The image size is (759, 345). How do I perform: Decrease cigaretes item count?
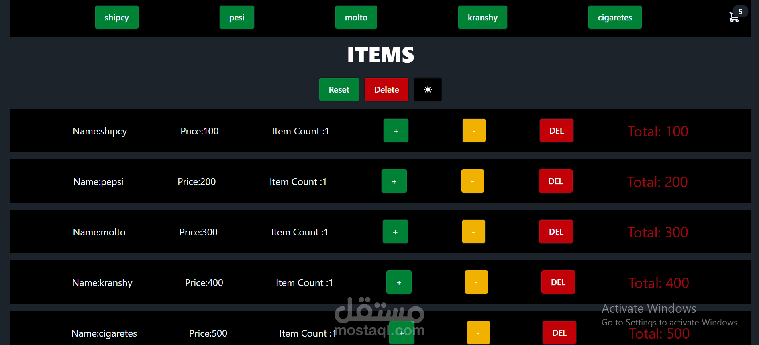[478, 333]
